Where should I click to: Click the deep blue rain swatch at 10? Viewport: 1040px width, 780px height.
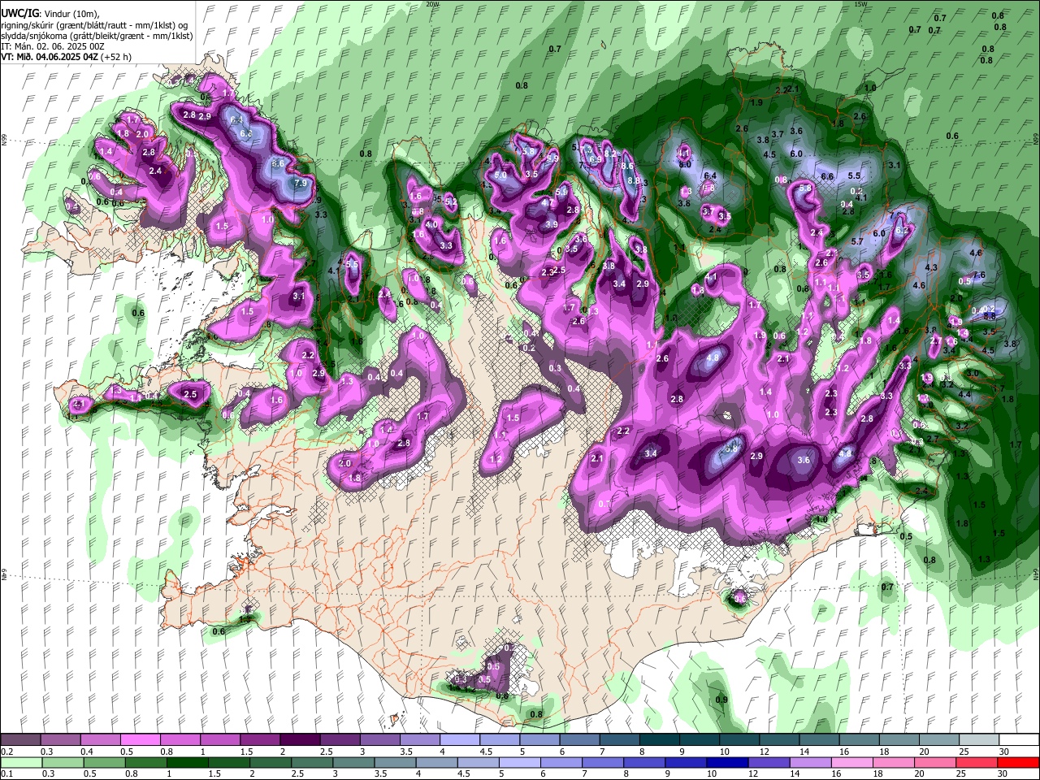tap(728, 763)
